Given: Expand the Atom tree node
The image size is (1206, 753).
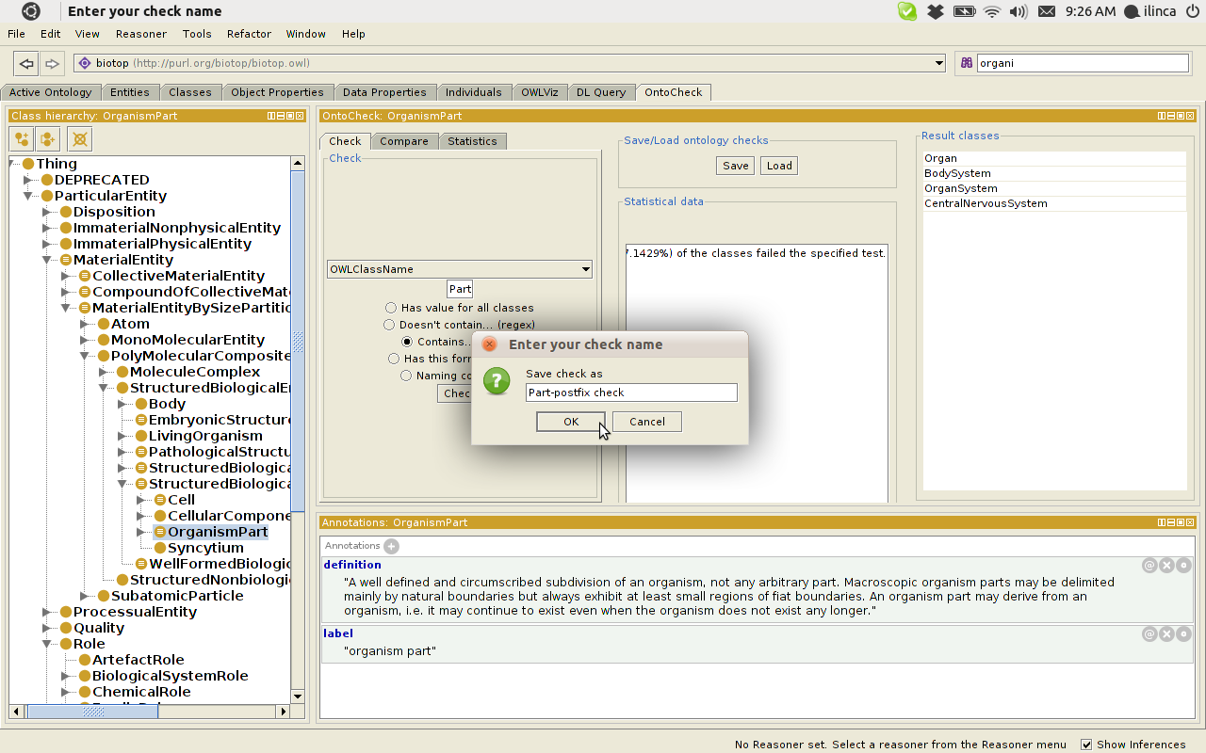Looking at the screenshot, I should pos(85,324).
